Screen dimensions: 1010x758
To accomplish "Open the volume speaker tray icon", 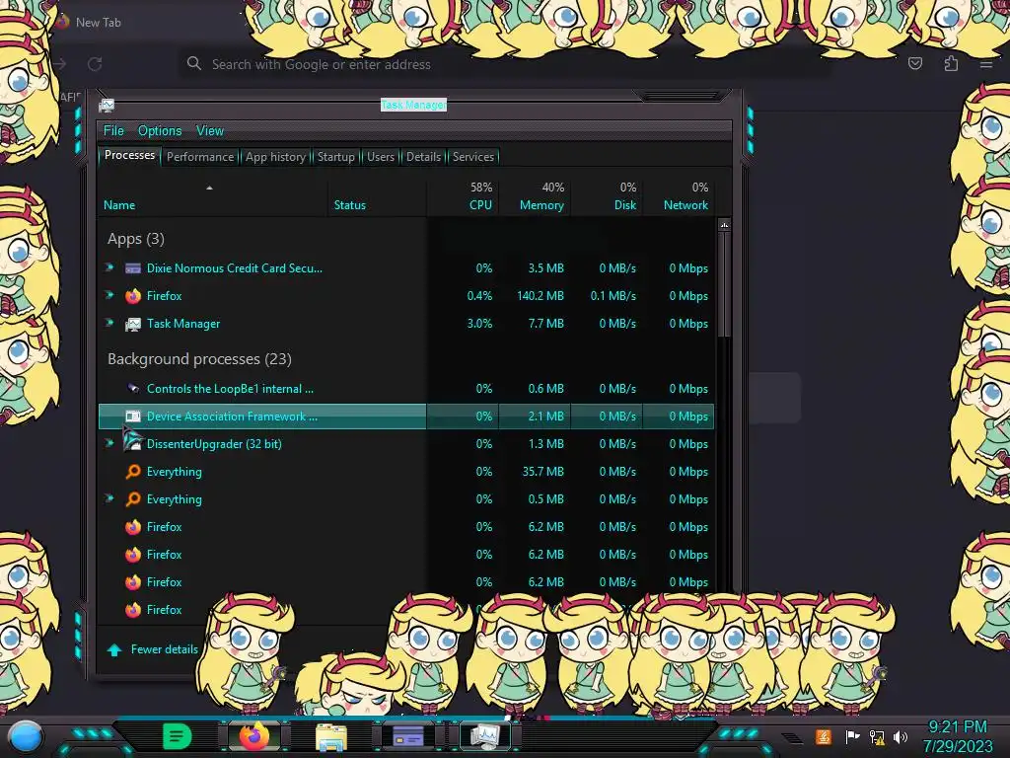I will point(901,736).
